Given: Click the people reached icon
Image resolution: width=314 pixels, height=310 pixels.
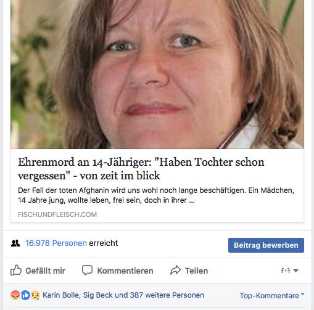Looking at the screenshot, I should (15, 243).
